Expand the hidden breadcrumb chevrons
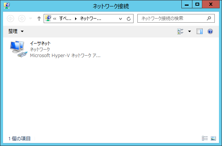 [55, 19]
